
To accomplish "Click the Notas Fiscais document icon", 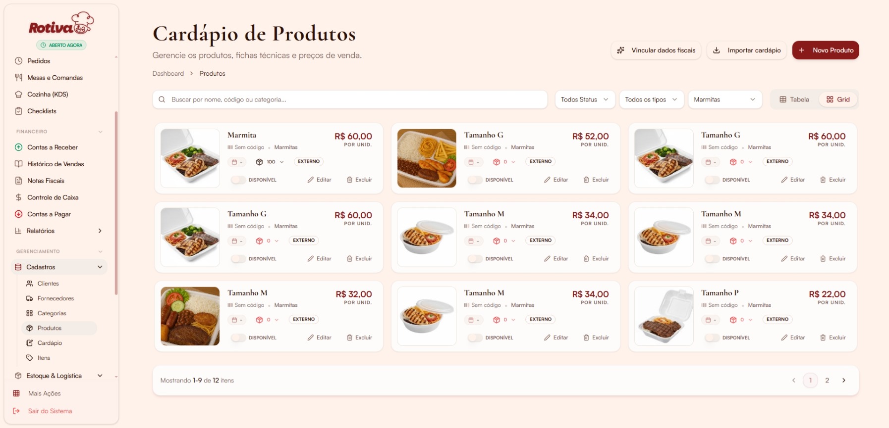I will point(19,181).
